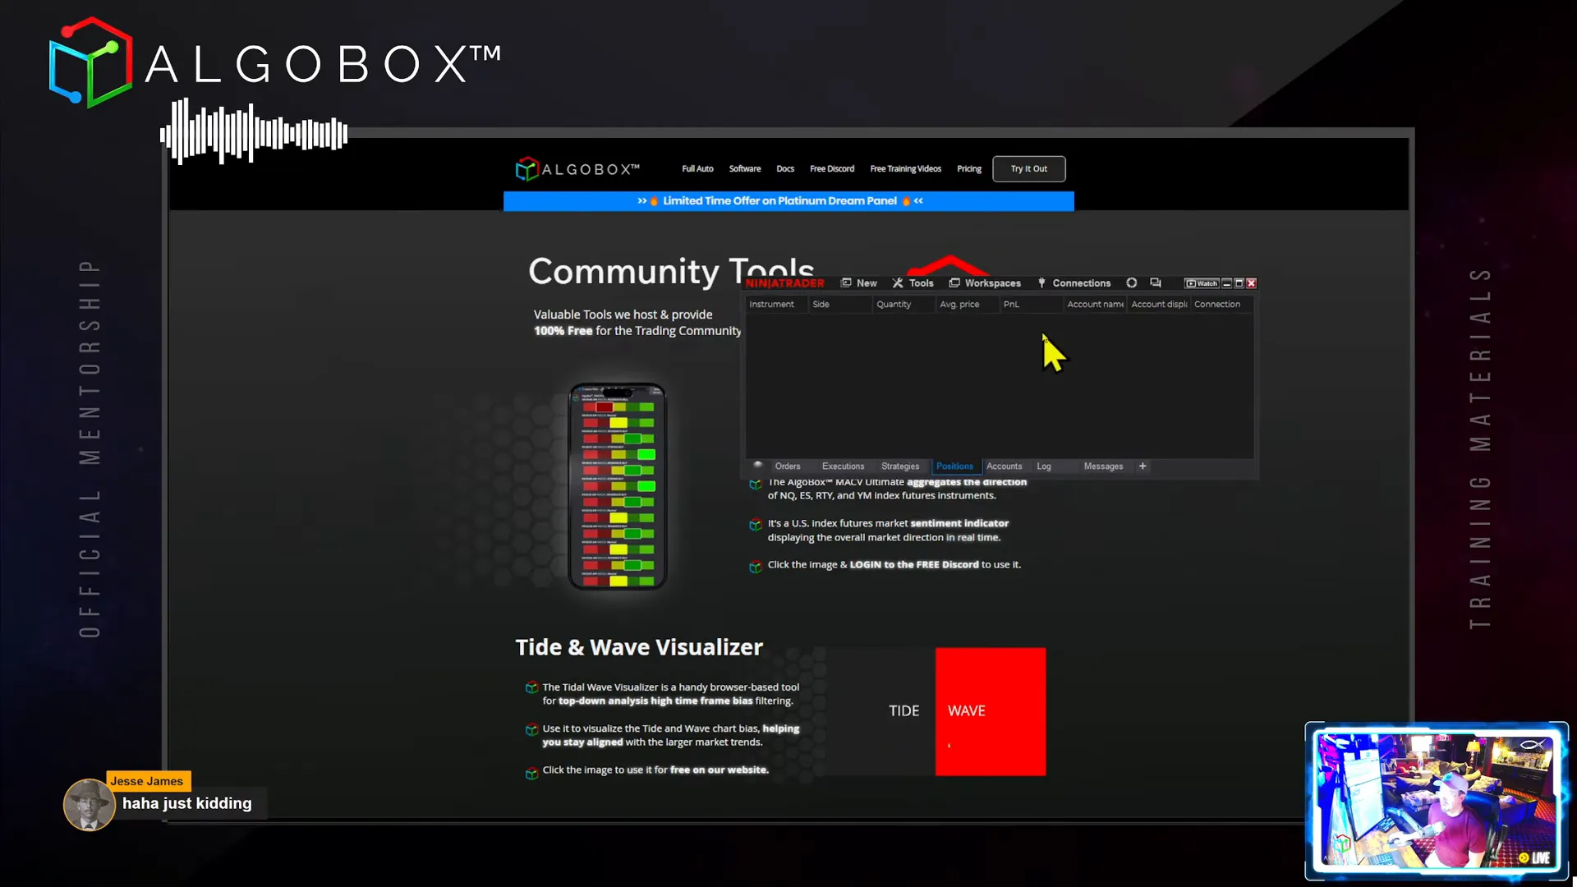The height and width of the screenshot is (887, 1577).
Task: Click the live webcam thumbnail
Action: tap(1437, 801)
